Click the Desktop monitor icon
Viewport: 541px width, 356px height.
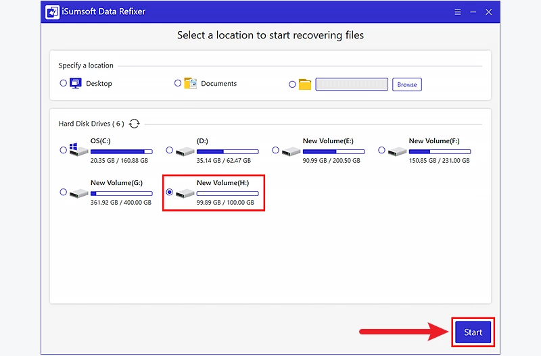(x=75, y=84)
